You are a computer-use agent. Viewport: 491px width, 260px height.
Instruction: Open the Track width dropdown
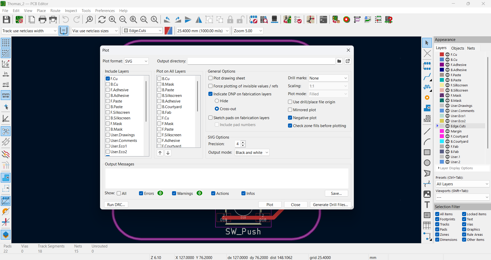(x=29, y=31)
